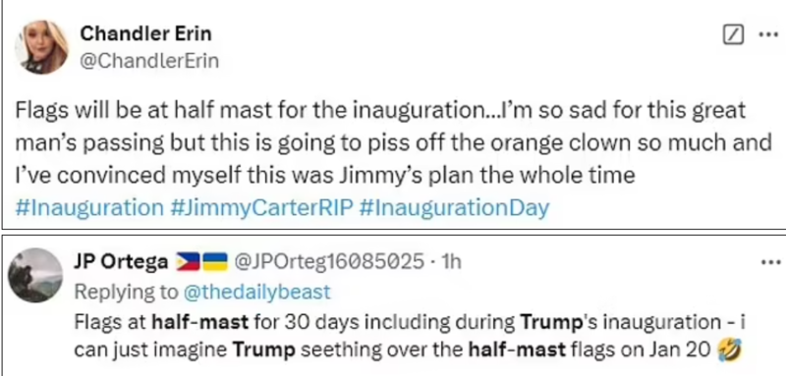This screenshot has height=376, width=786.
Task: Open the #InaugurationDay hashtag
Action: (x=454, y=208)
